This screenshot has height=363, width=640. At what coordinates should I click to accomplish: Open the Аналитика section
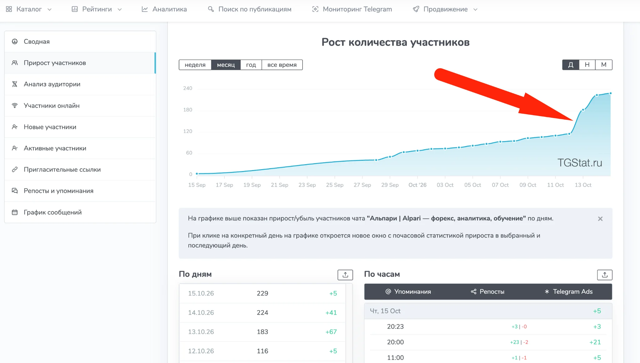click(164, 9)
